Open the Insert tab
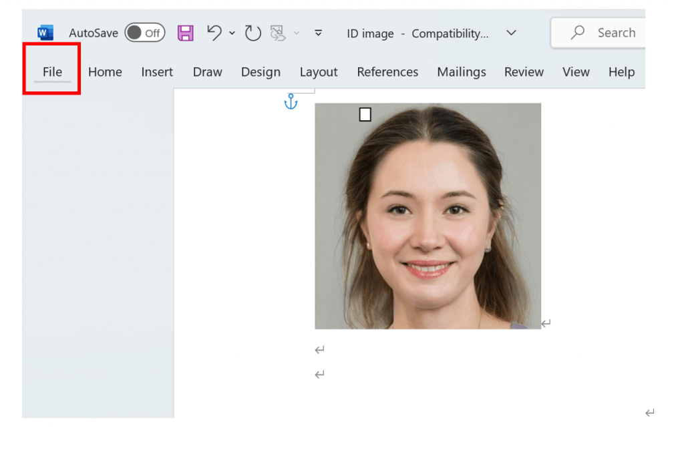 (x=157, y=72)
